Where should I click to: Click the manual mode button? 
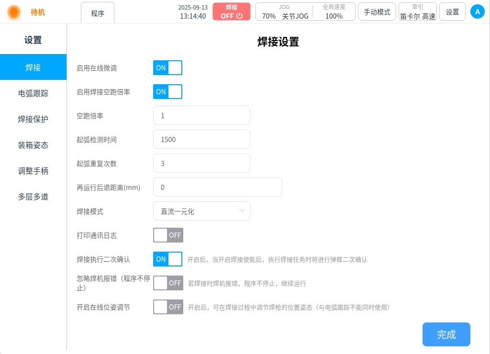pyautogui.click(x=377, y=12)
